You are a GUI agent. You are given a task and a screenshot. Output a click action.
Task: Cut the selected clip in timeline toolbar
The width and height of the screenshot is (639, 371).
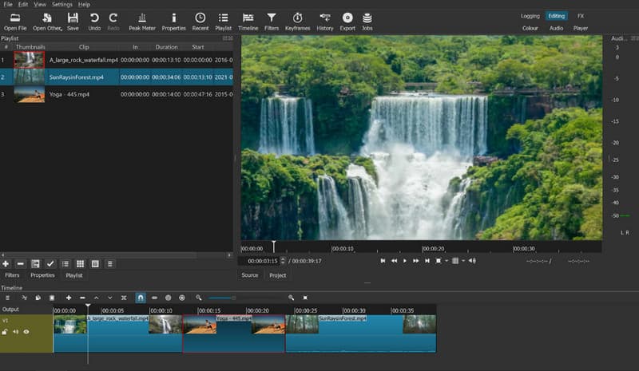[24, 298]
